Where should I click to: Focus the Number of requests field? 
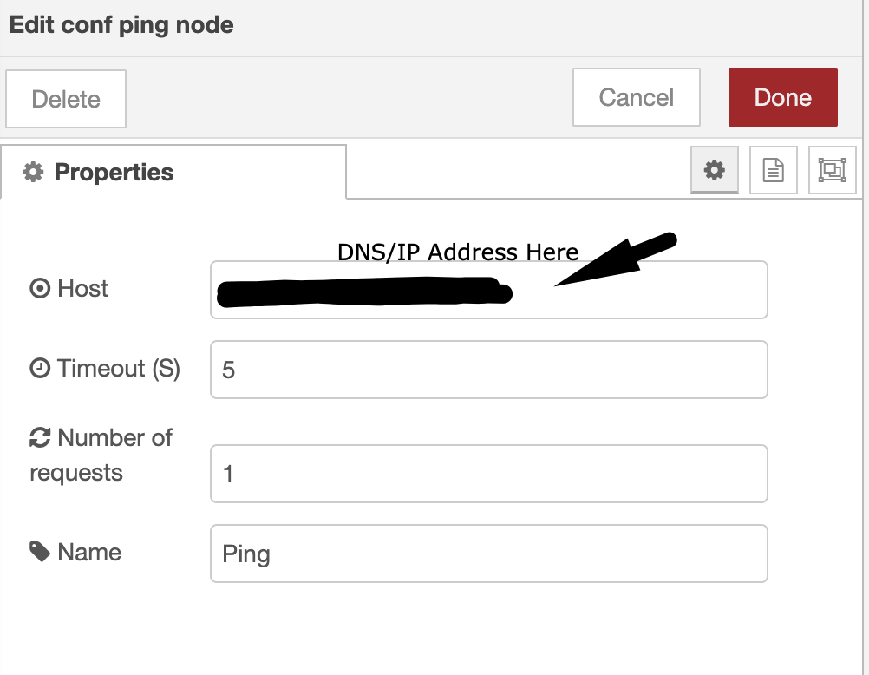click(x=489, y=474)
